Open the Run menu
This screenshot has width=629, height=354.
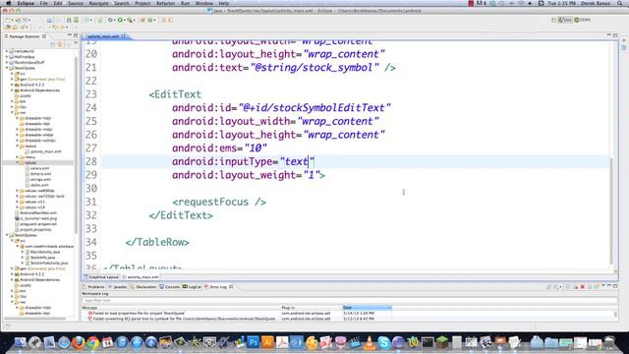(x=185, y=3)
